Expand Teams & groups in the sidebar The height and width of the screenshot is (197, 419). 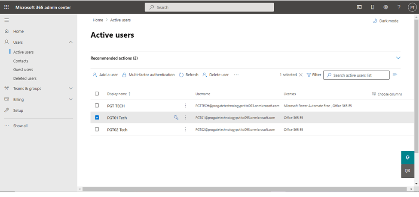(x=71, y=88)
